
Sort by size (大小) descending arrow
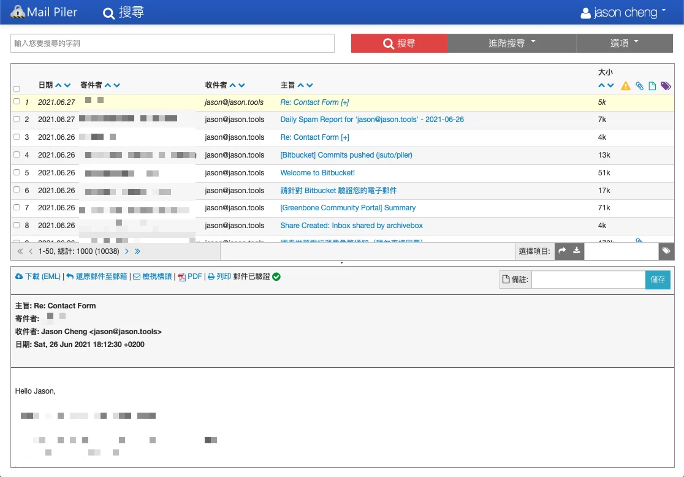click(x=610, y=86)
